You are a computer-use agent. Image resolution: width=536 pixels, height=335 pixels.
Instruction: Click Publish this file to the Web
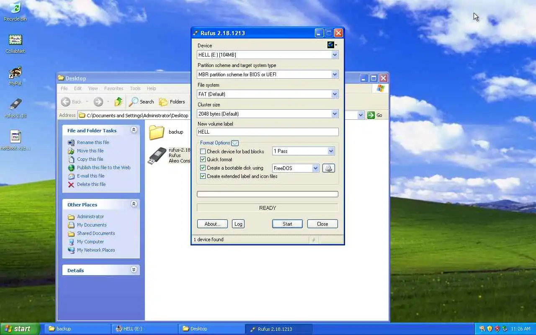click(103, 167)
